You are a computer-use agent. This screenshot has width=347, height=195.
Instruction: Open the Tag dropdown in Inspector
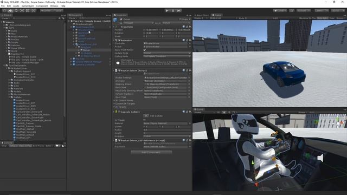pyautogui.click(x=138, y=23)
